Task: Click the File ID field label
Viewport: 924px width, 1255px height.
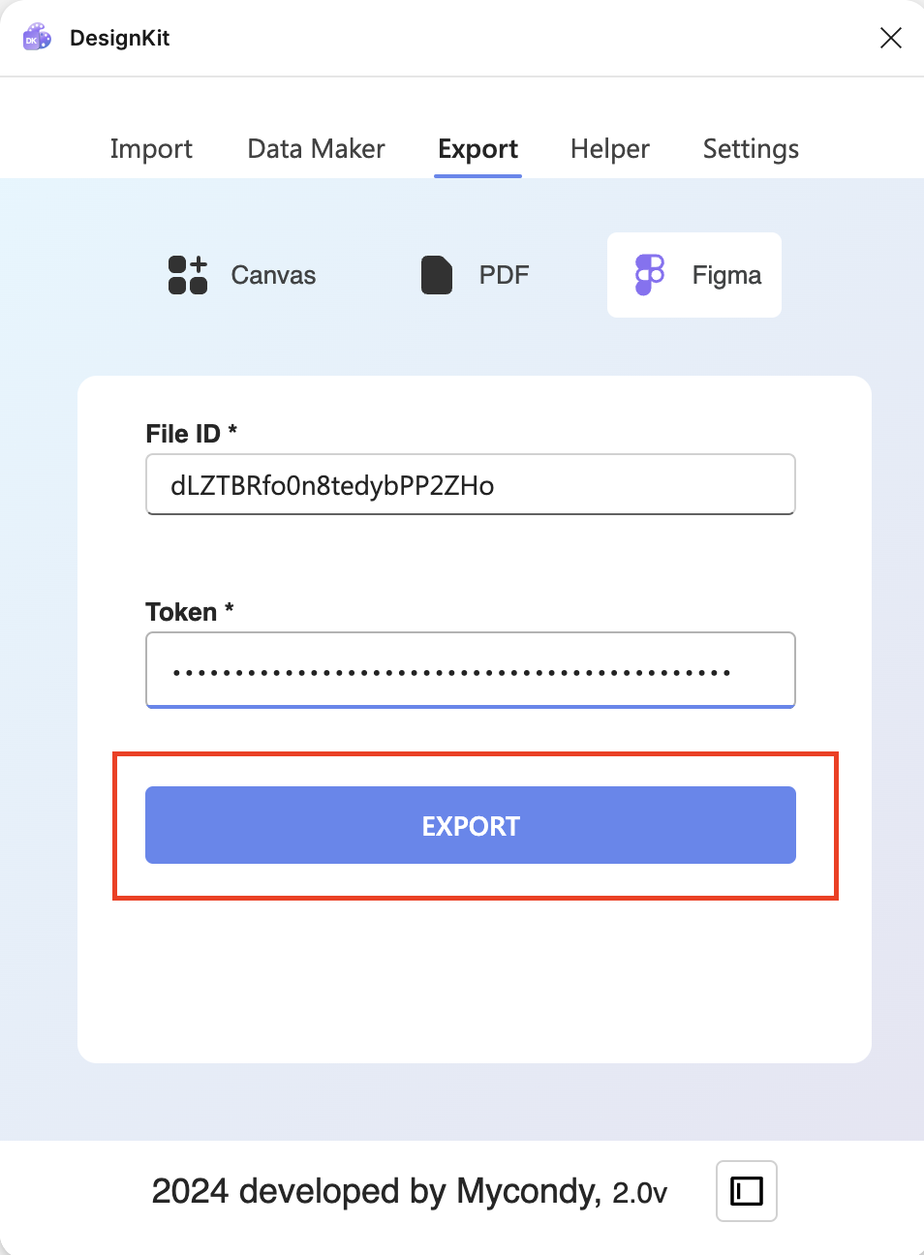Action: point(183,434)
